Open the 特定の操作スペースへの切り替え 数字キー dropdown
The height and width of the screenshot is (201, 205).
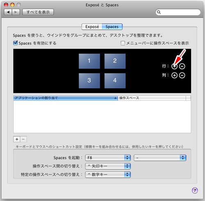pyautogui.click(x=108, y=174)
